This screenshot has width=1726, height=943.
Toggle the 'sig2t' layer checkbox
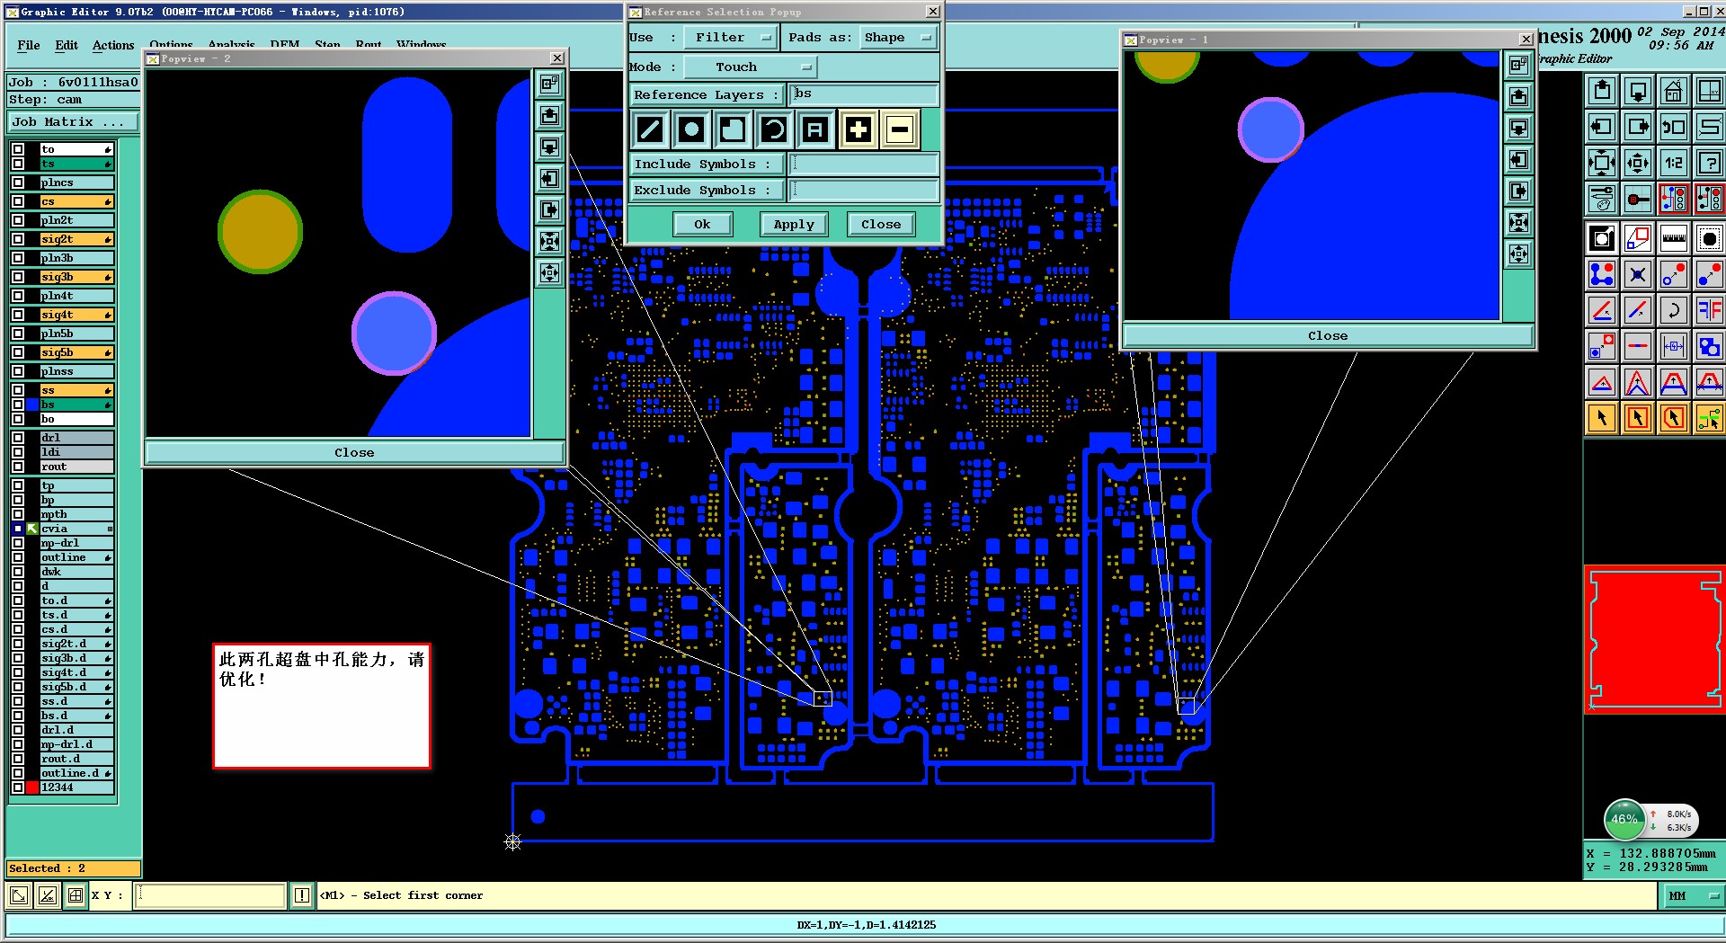coord(18,239)
